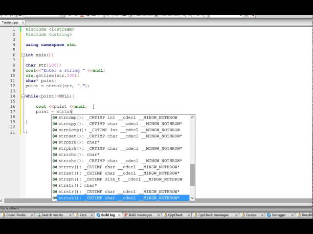Close the CppCheck tab

pyautogui.click(x=189, y=215)
